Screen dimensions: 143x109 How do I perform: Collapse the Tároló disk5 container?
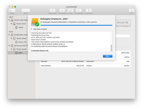pyautogui.click(x=11, y=49)
